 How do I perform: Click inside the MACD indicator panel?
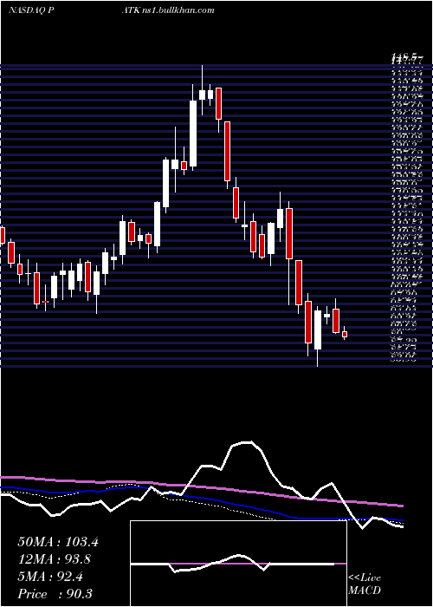[238, 564]
